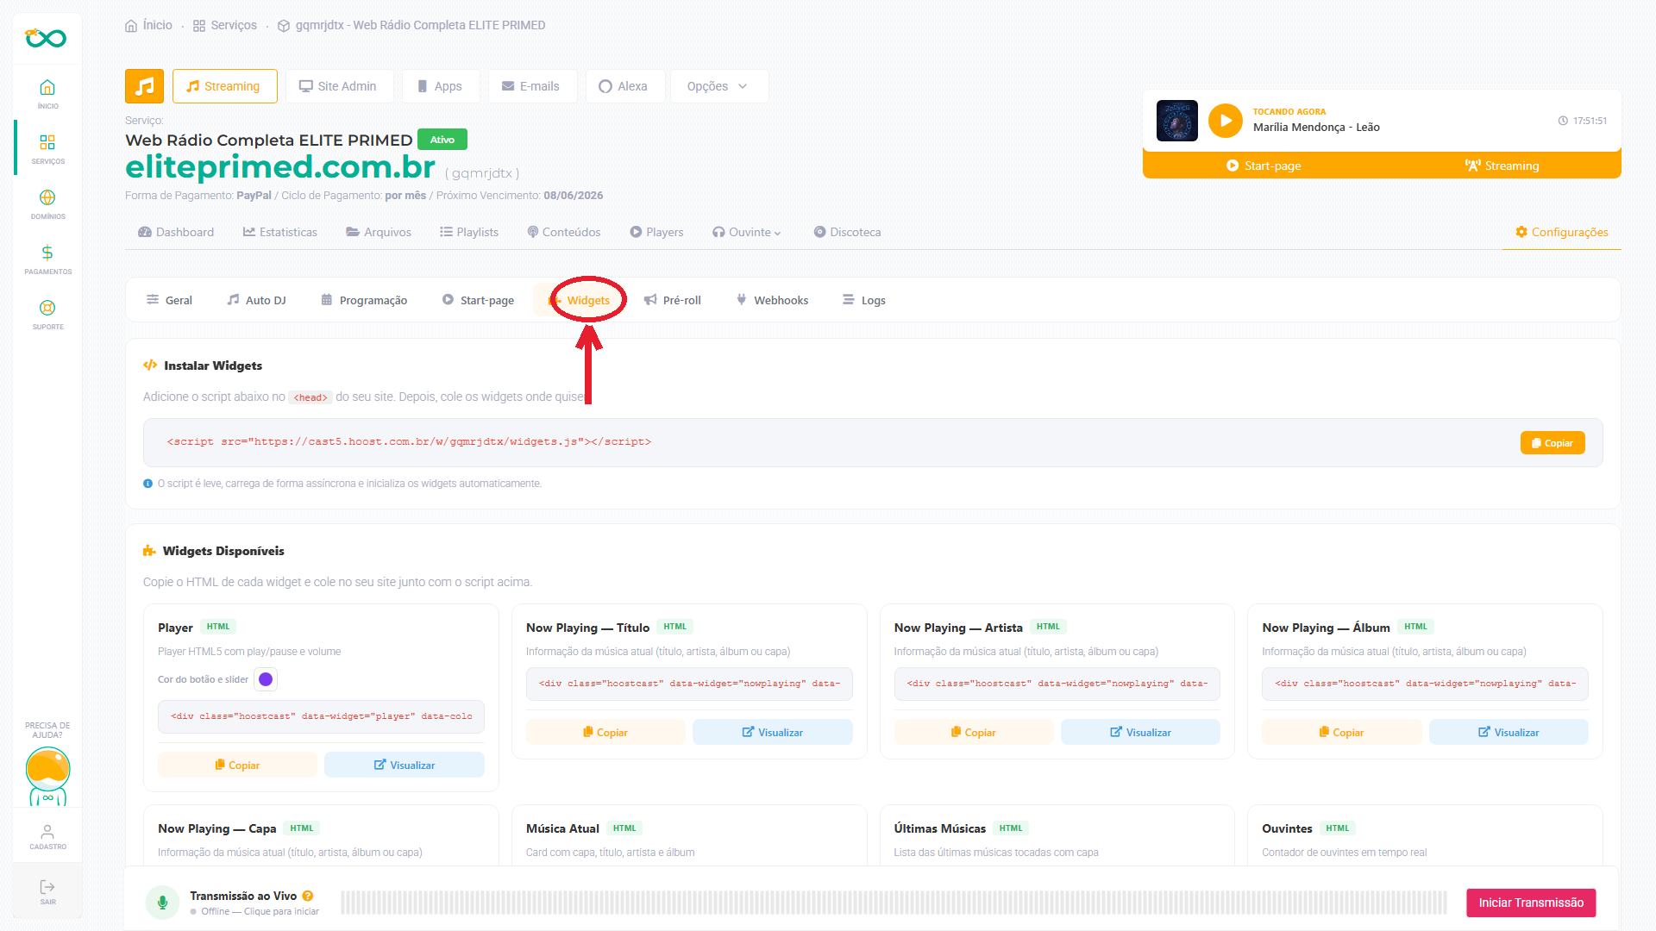Viewport: 1656px width, 931px height.
Task: Start live broadcast with Iniciar Transmissão
Action: click(x=1531, y=903)
